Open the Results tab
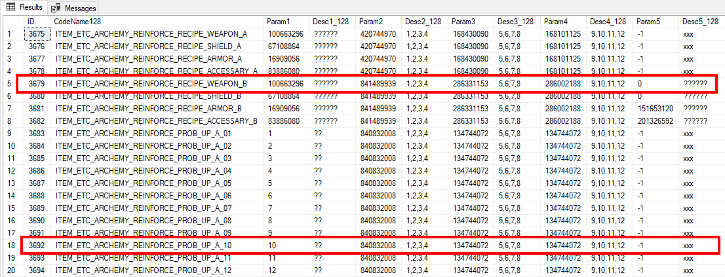 [24, 7]
